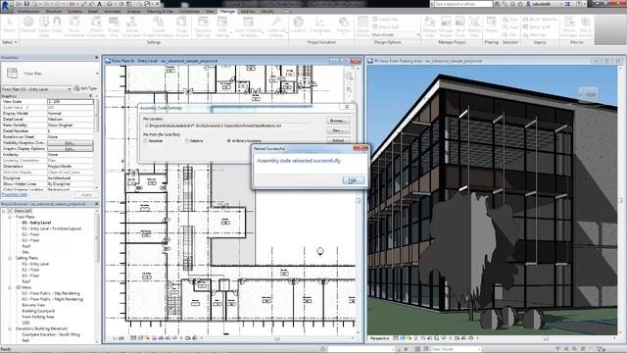
Task: Open Project Information
Action: pyautogui.click(x=74, y=26)
